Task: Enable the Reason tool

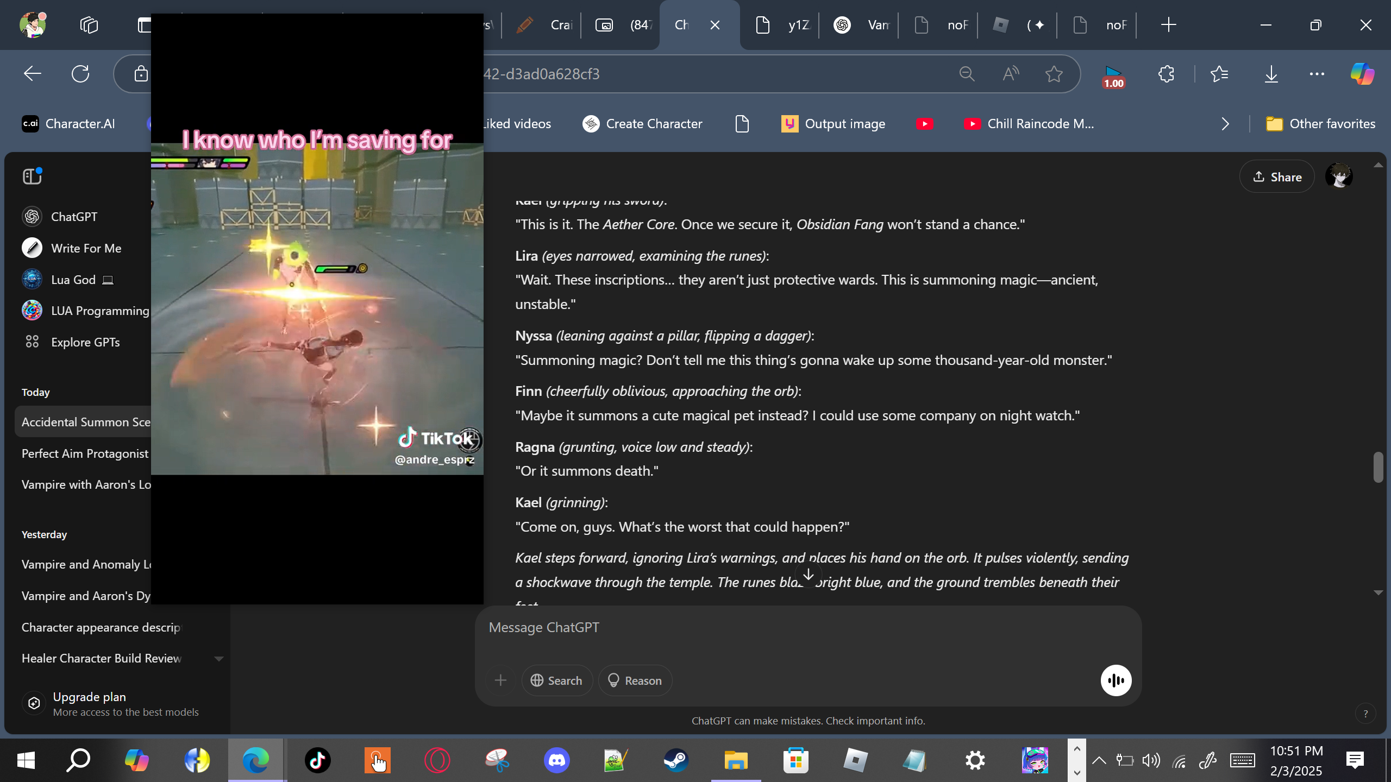Action: [635, 680]
